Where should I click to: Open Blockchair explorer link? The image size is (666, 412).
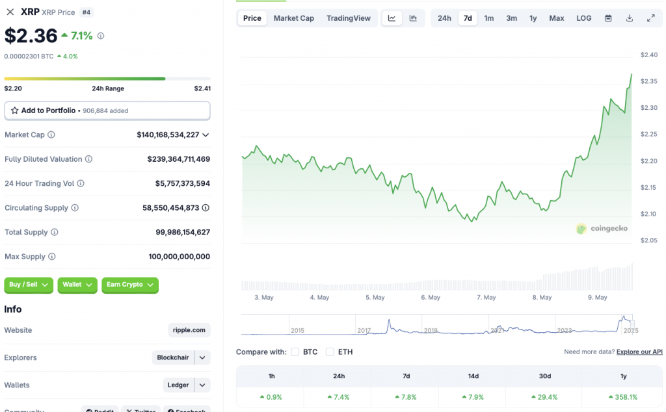click(x=173, y=357)
